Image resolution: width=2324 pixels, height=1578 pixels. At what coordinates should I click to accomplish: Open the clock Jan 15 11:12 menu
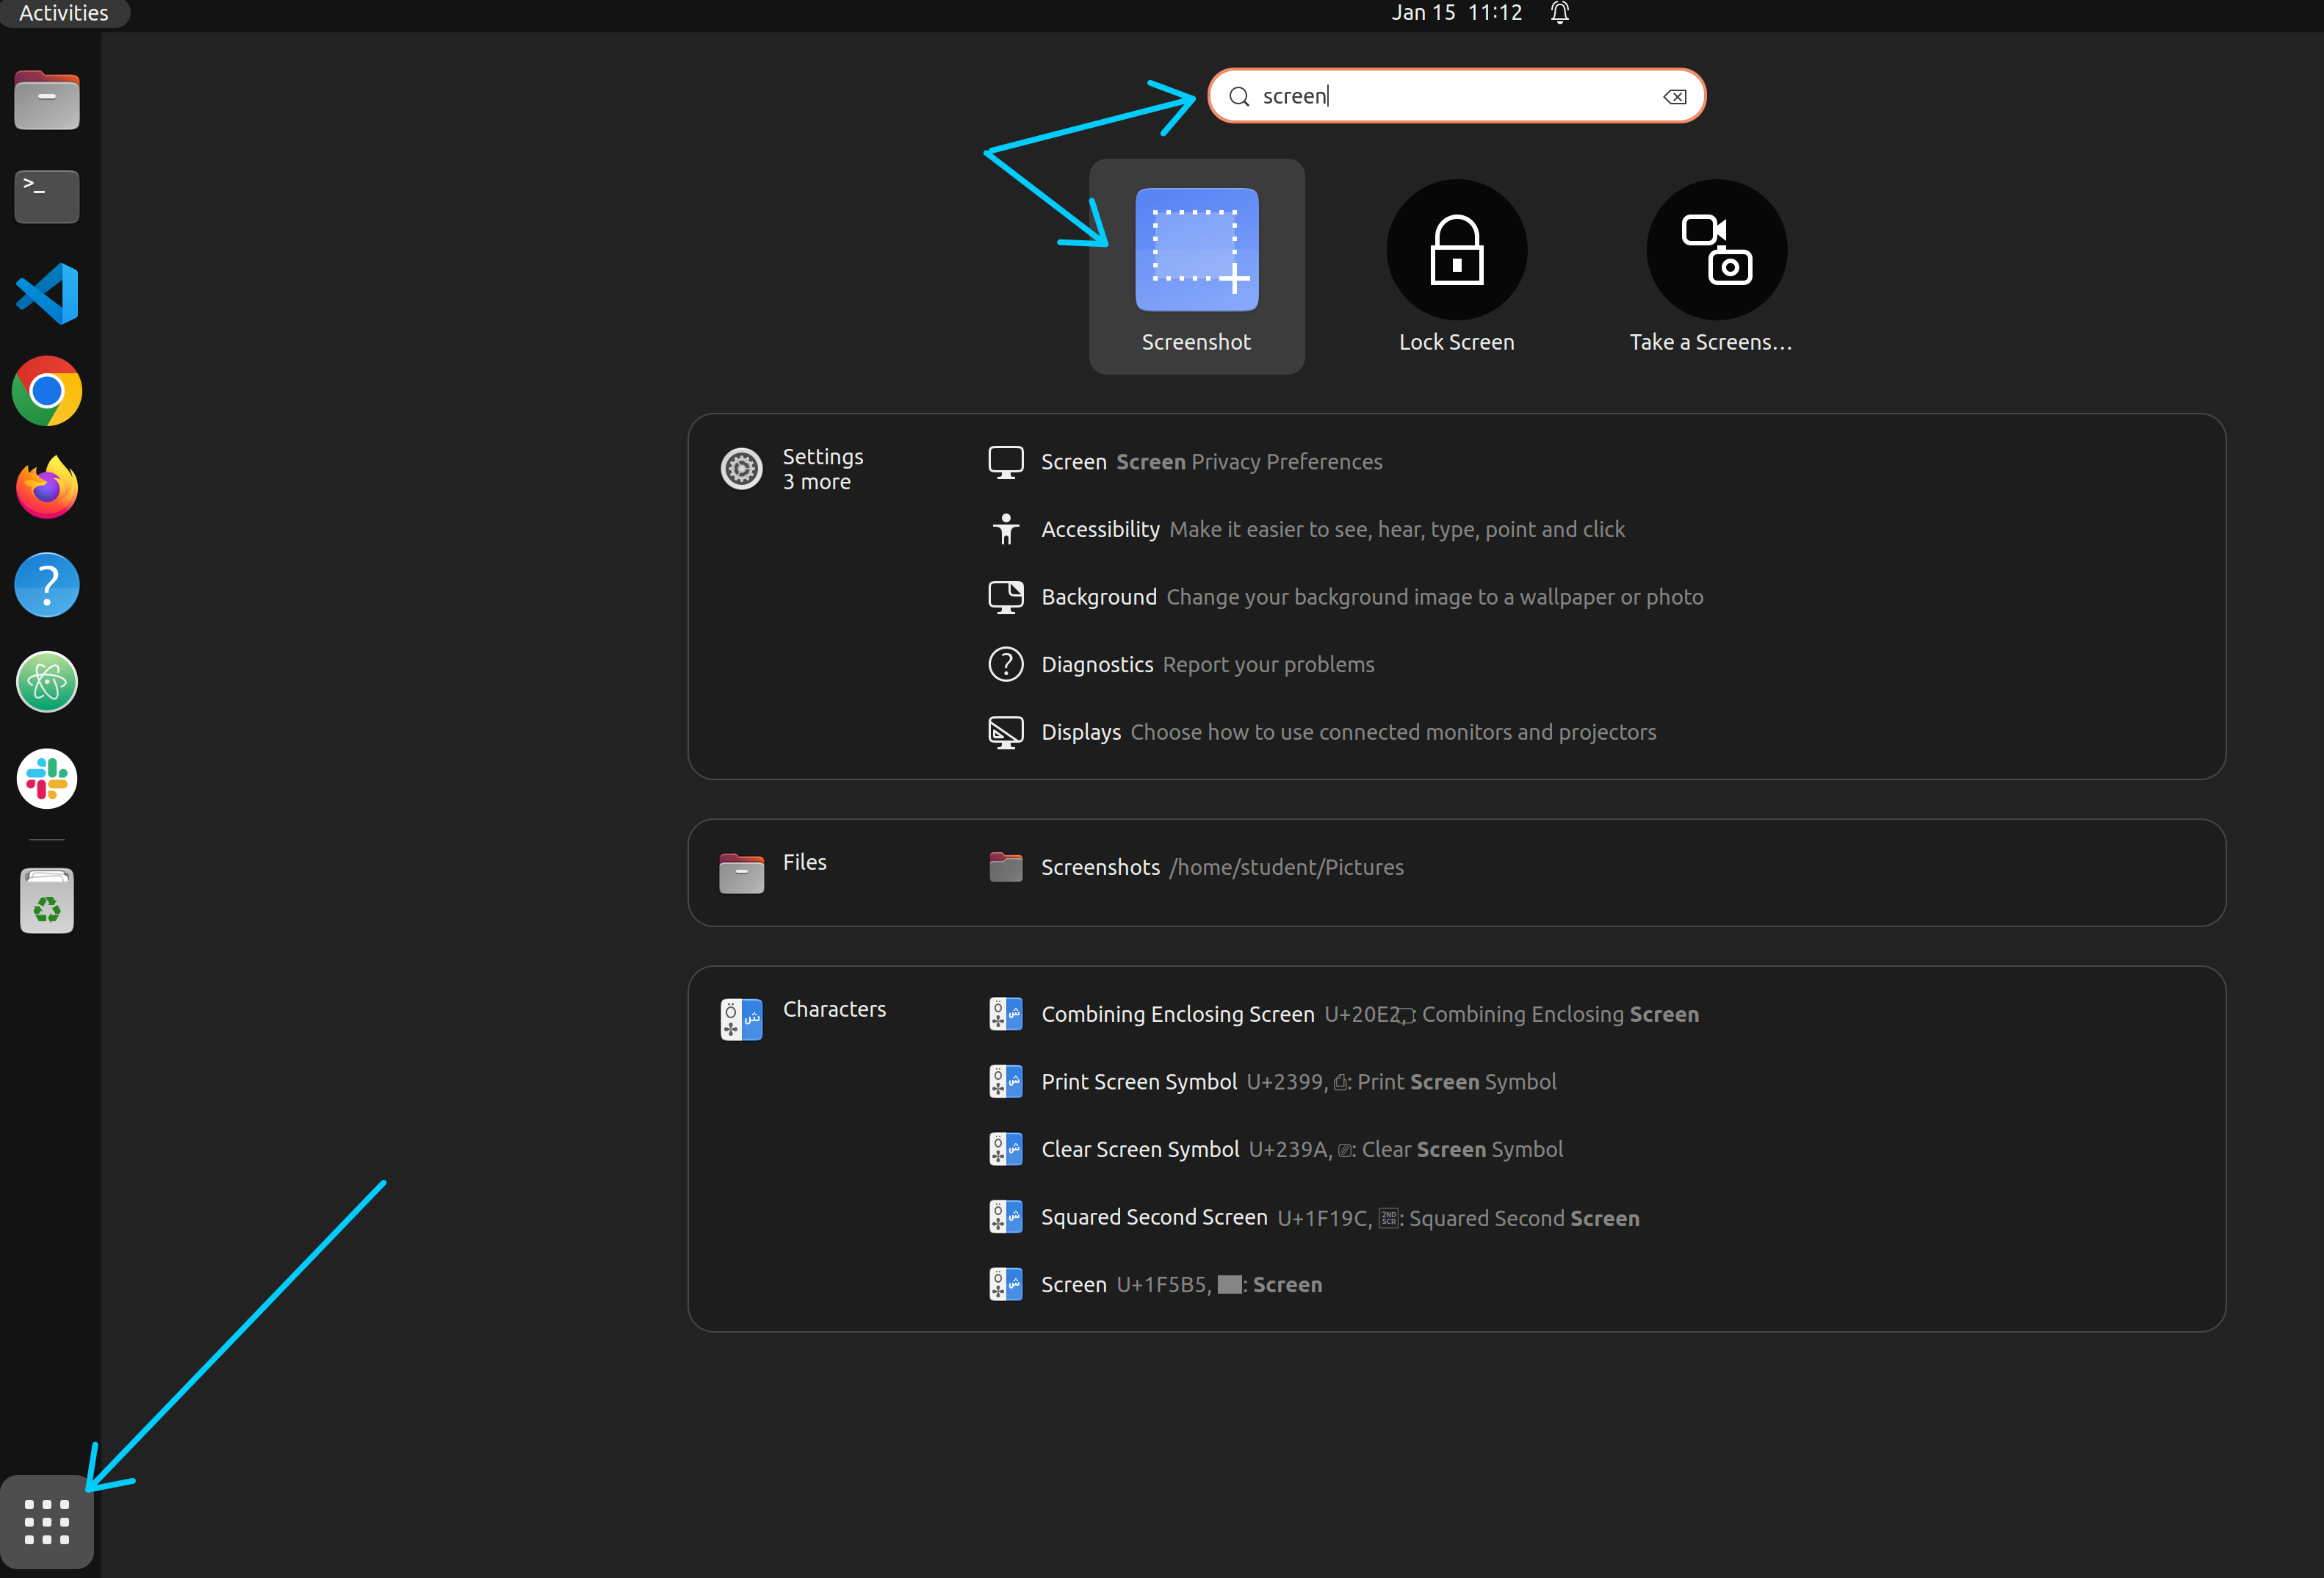click(1456, 13)
